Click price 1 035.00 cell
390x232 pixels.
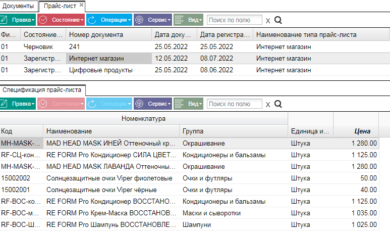(356, 213)
